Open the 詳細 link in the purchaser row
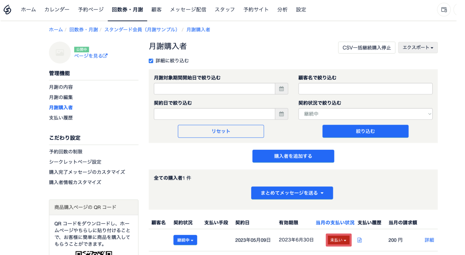The height and width of the screenshot is (255, 465). tap(429, 240)
